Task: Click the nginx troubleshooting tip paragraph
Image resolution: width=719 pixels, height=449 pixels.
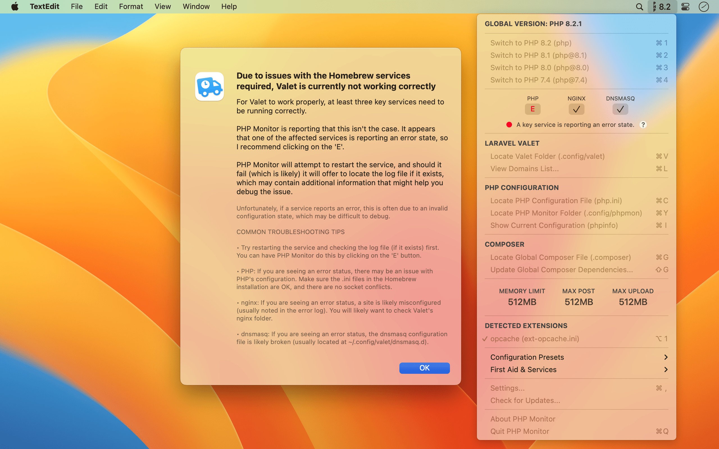Action: 338,310
